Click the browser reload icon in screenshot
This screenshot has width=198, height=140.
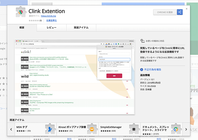[x=21, y=44]
